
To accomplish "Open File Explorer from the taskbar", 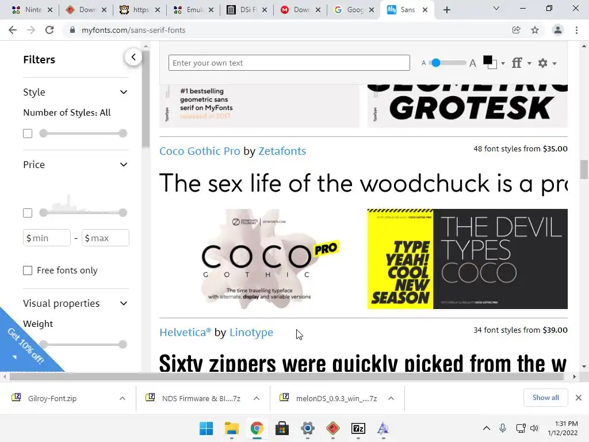I will [x=231, y=428].
